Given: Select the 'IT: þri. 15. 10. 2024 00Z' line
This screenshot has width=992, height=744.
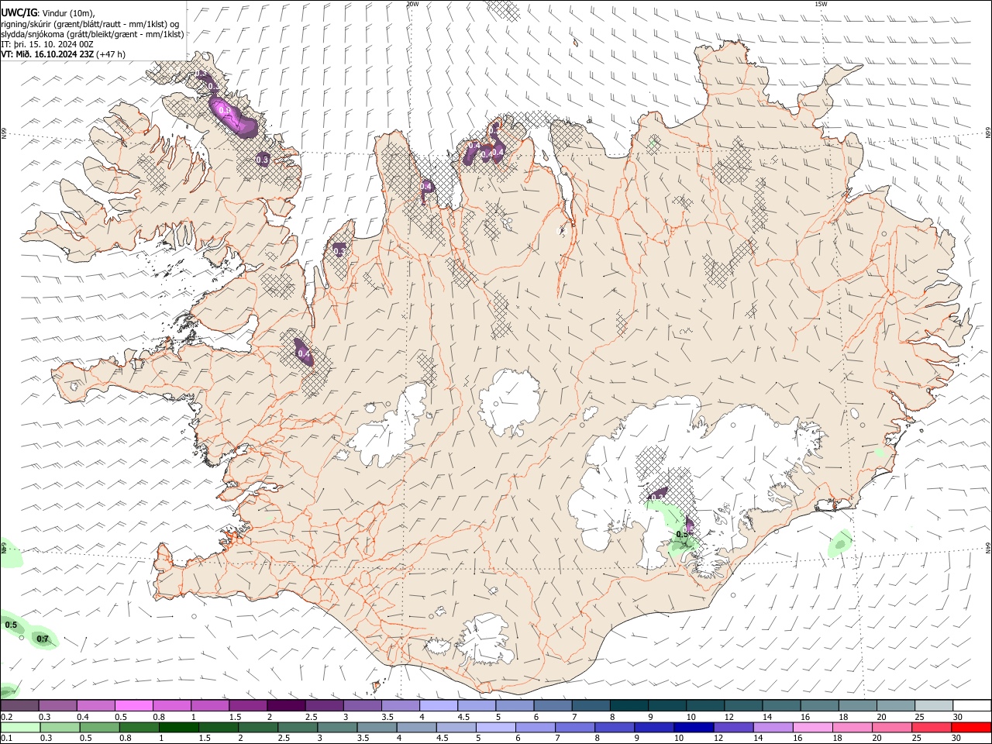Looking at the screenshot, I should (47, 44).
